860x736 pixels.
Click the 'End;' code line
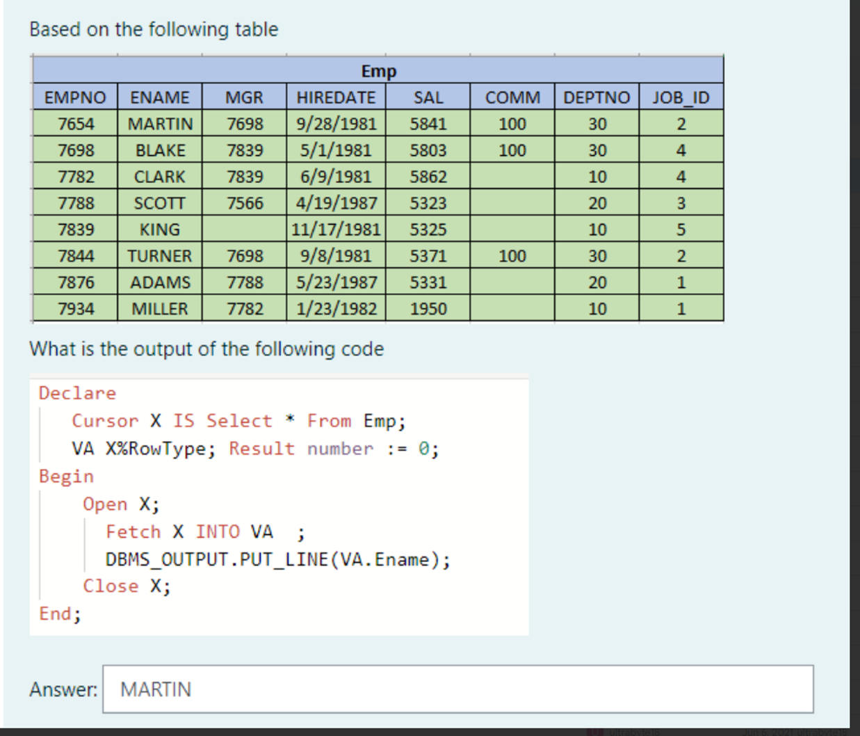pos(60,614)
